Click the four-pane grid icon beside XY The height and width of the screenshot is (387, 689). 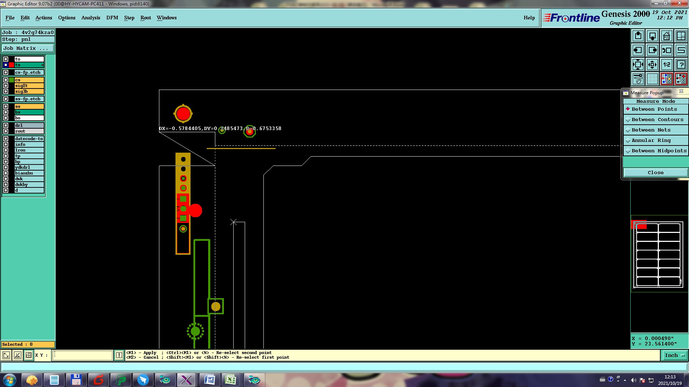click(x=29, y=355)
